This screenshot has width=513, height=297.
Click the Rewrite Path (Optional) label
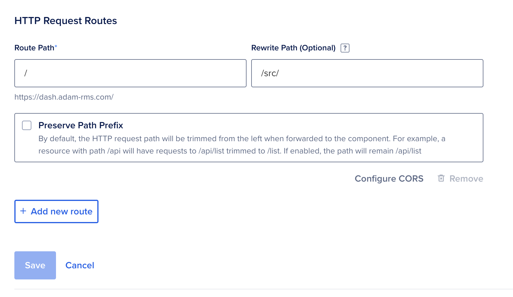(293, 48)
